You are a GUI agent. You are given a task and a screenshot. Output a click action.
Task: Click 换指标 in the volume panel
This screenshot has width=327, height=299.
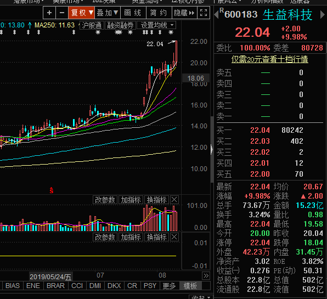pos(156,200)
